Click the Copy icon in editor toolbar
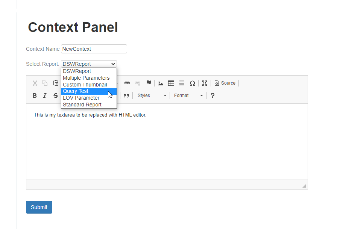Screen dimensions: 340x229 click(45, 83)
